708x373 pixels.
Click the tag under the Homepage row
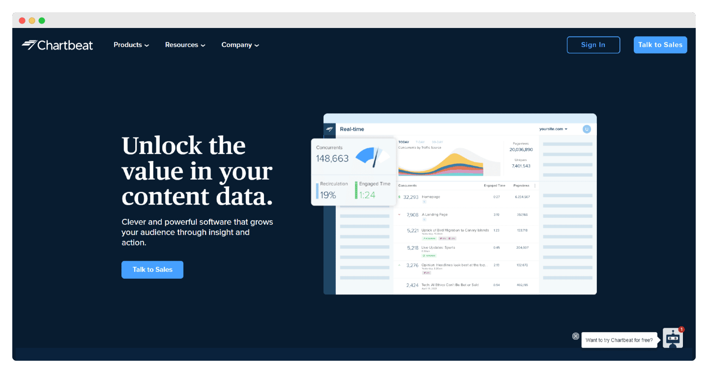pyautogui.click(x=424, y=202)
